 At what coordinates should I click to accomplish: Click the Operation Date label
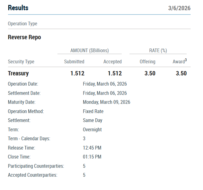tap(23, 84)
